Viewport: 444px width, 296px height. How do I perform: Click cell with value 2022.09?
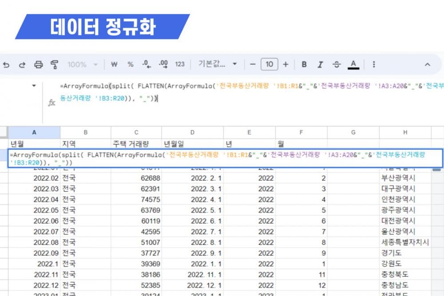point(34,253)
